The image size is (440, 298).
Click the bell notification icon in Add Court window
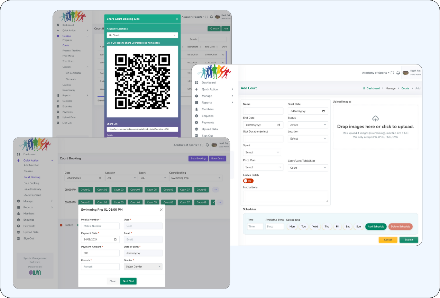(398, 73)
